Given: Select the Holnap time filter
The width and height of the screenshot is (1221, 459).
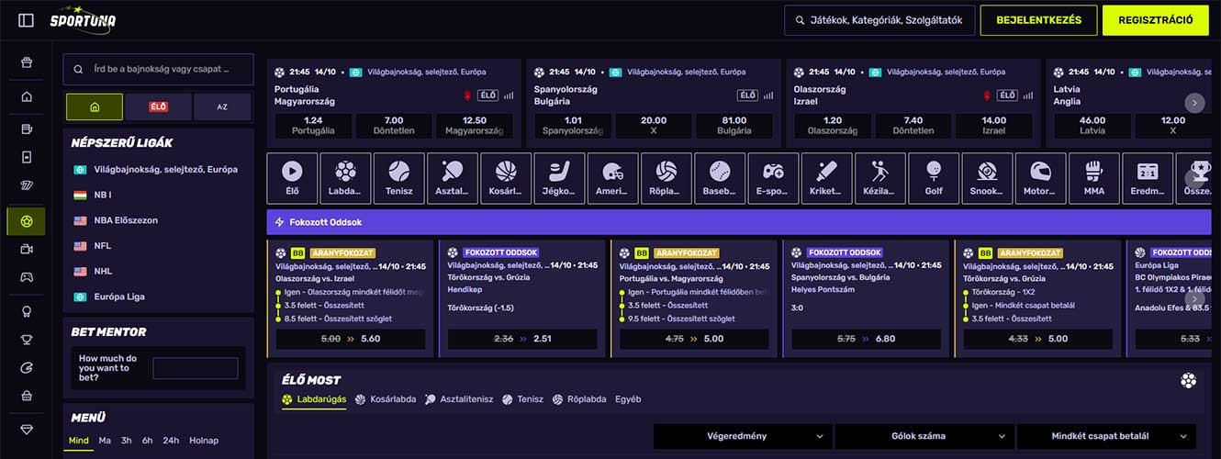Looking at the screenshot, I should point(204,441).
